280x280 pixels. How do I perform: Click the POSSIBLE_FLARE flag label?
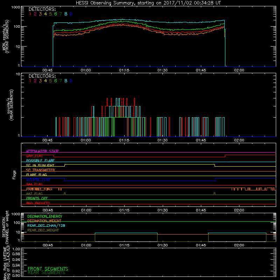coord(40,161)
